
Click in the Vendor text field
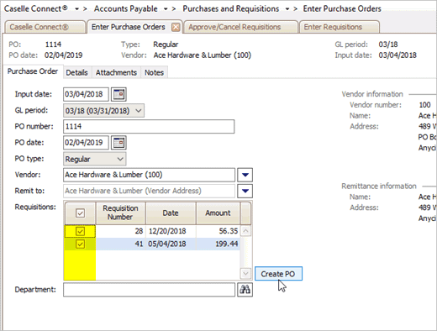coord(149,175)
